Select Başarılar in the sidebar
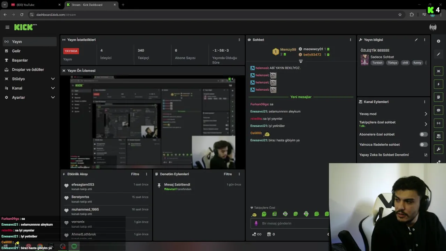 [x=29, y=60]
